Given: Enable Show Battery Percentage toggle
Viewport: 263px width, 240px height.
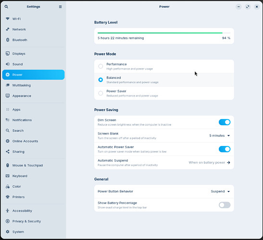Looking at the screenshot, I should 225,205.
